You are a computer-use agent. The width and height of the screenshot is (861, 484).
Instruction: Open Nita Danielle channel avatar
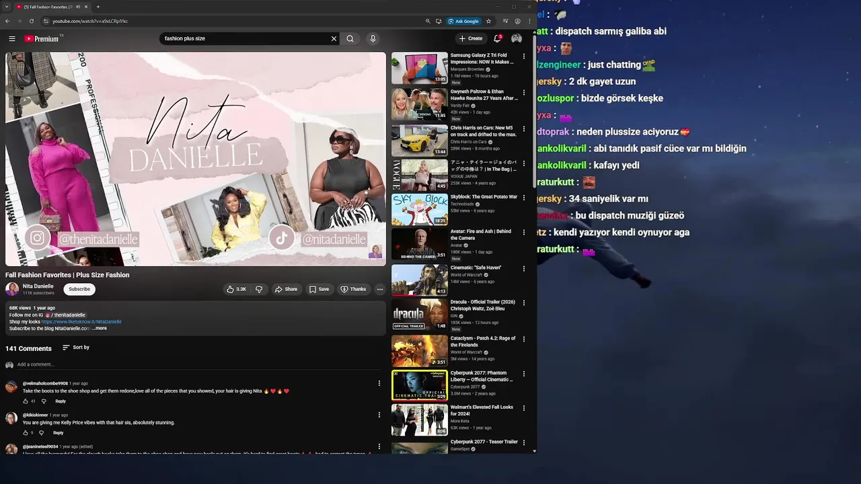coord(12,289)
